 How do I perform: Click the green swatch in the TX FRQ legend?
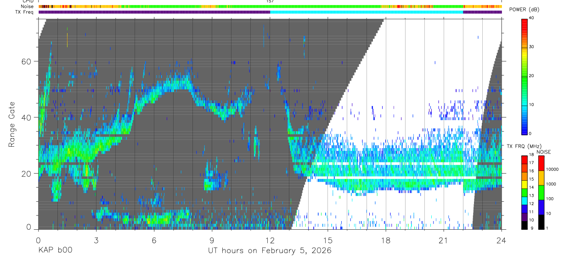pyautogui.click(x=525, y=193)
